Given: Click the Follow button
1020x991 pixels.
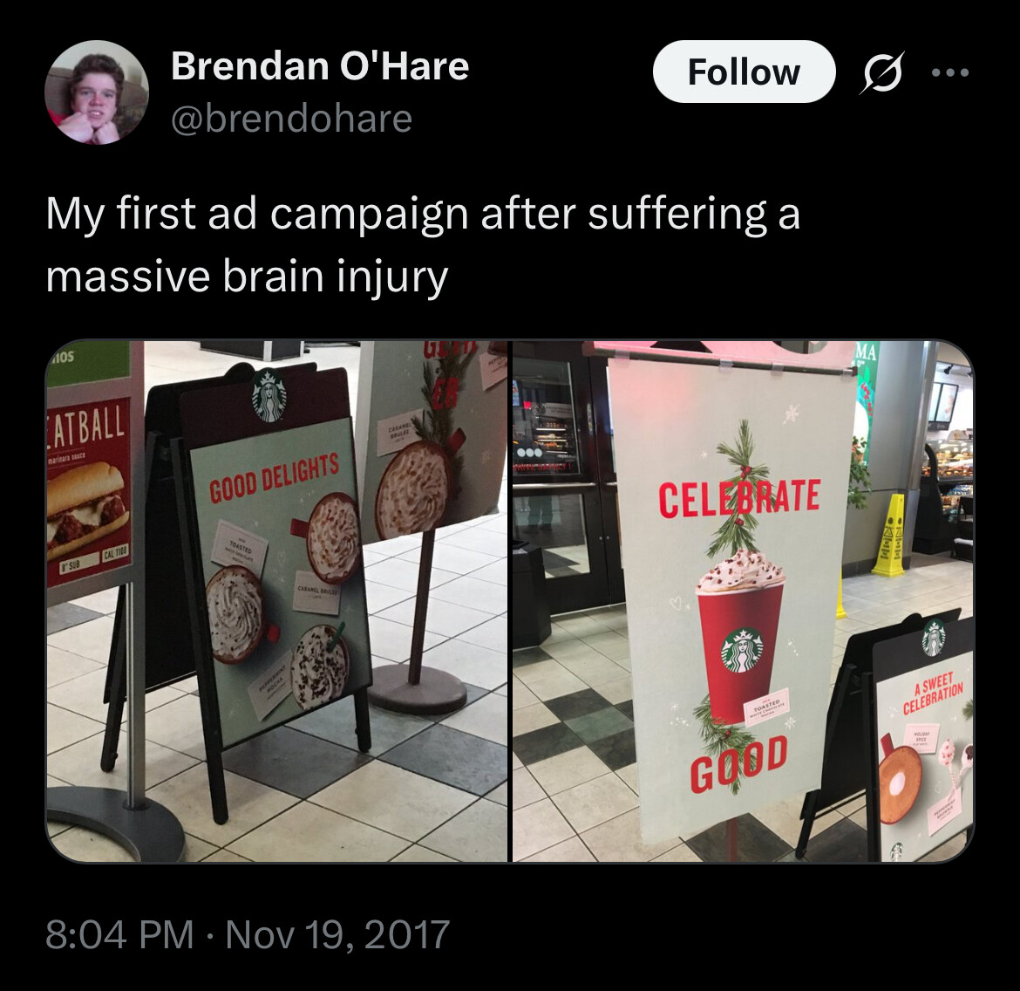Looking at the screenshot, I should 744,72.
